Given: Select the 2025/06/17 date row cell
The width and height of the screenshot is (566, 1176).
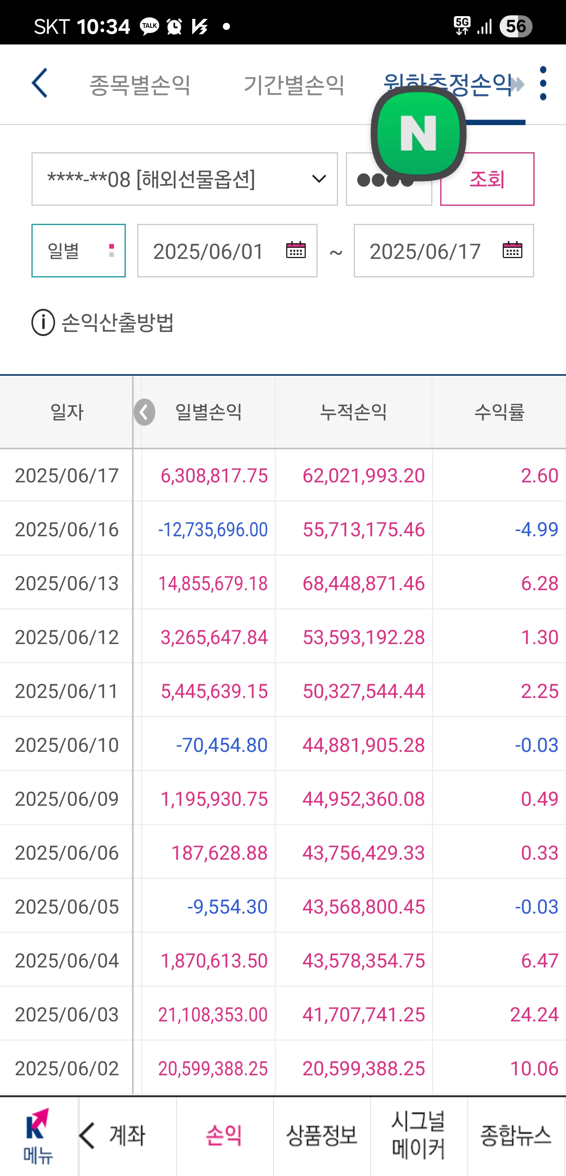Looking at the screenshot, I should [66, 475].
